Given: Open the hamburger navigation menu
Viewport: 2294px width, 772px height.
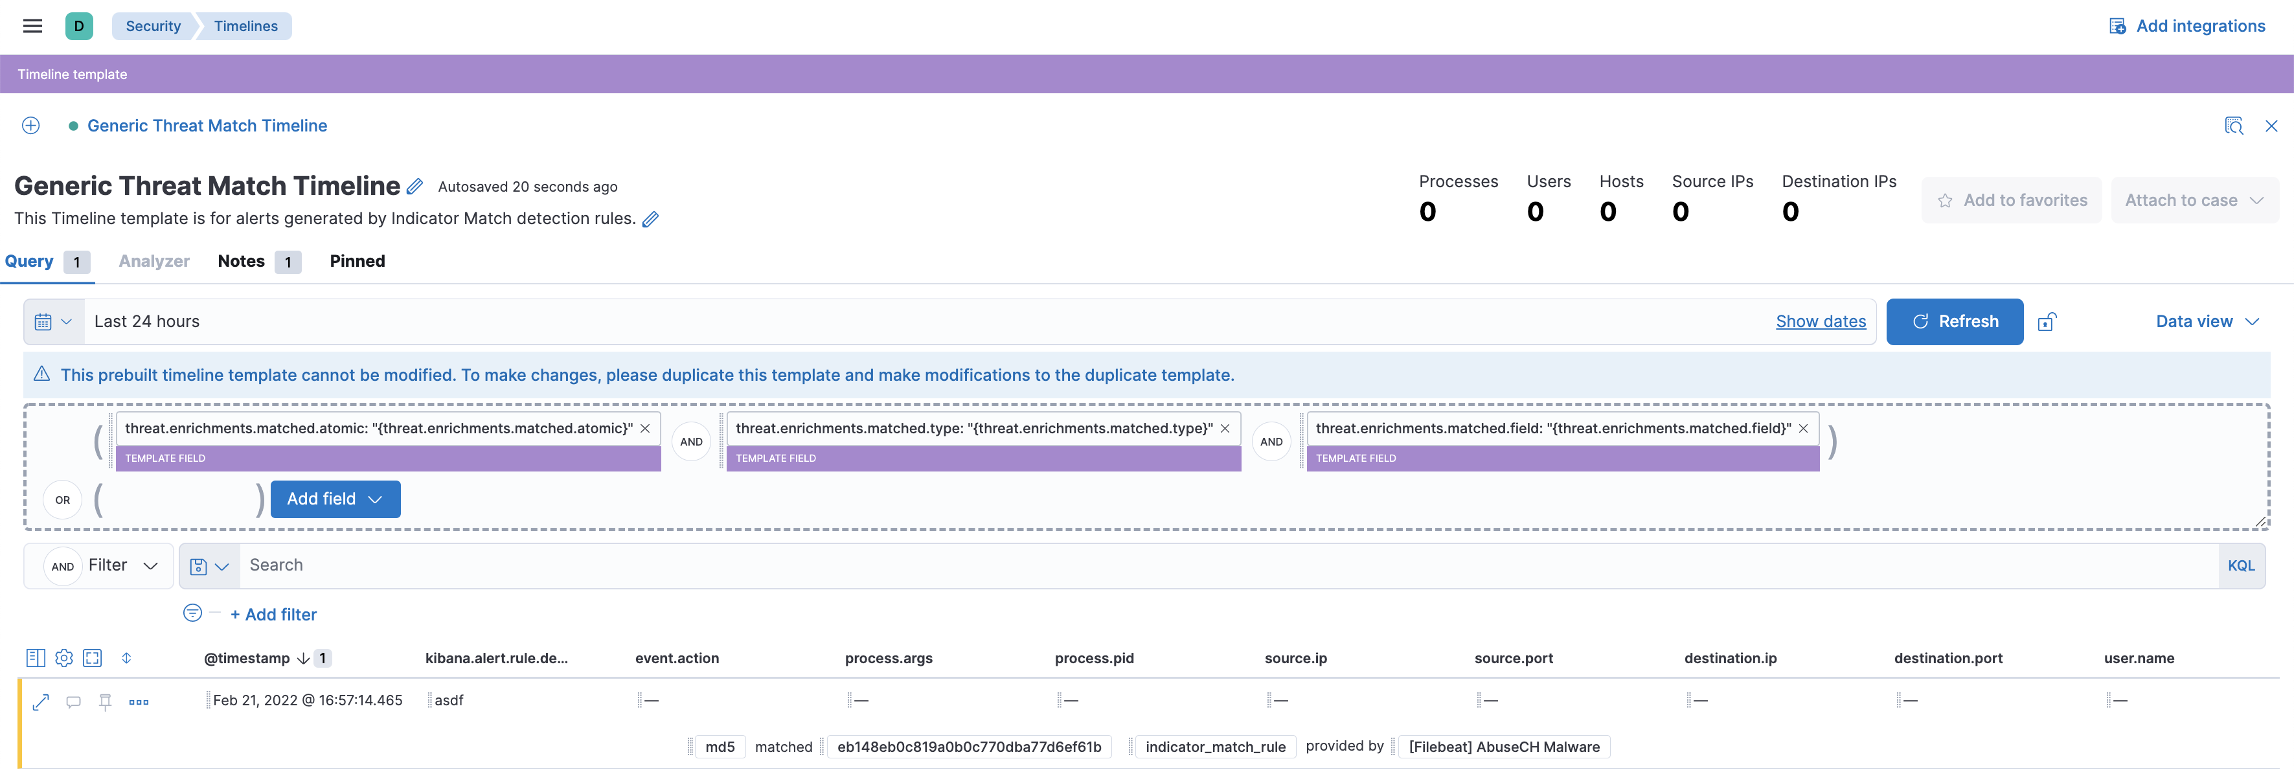Looking at the screenshot, I should click(33, 26).
